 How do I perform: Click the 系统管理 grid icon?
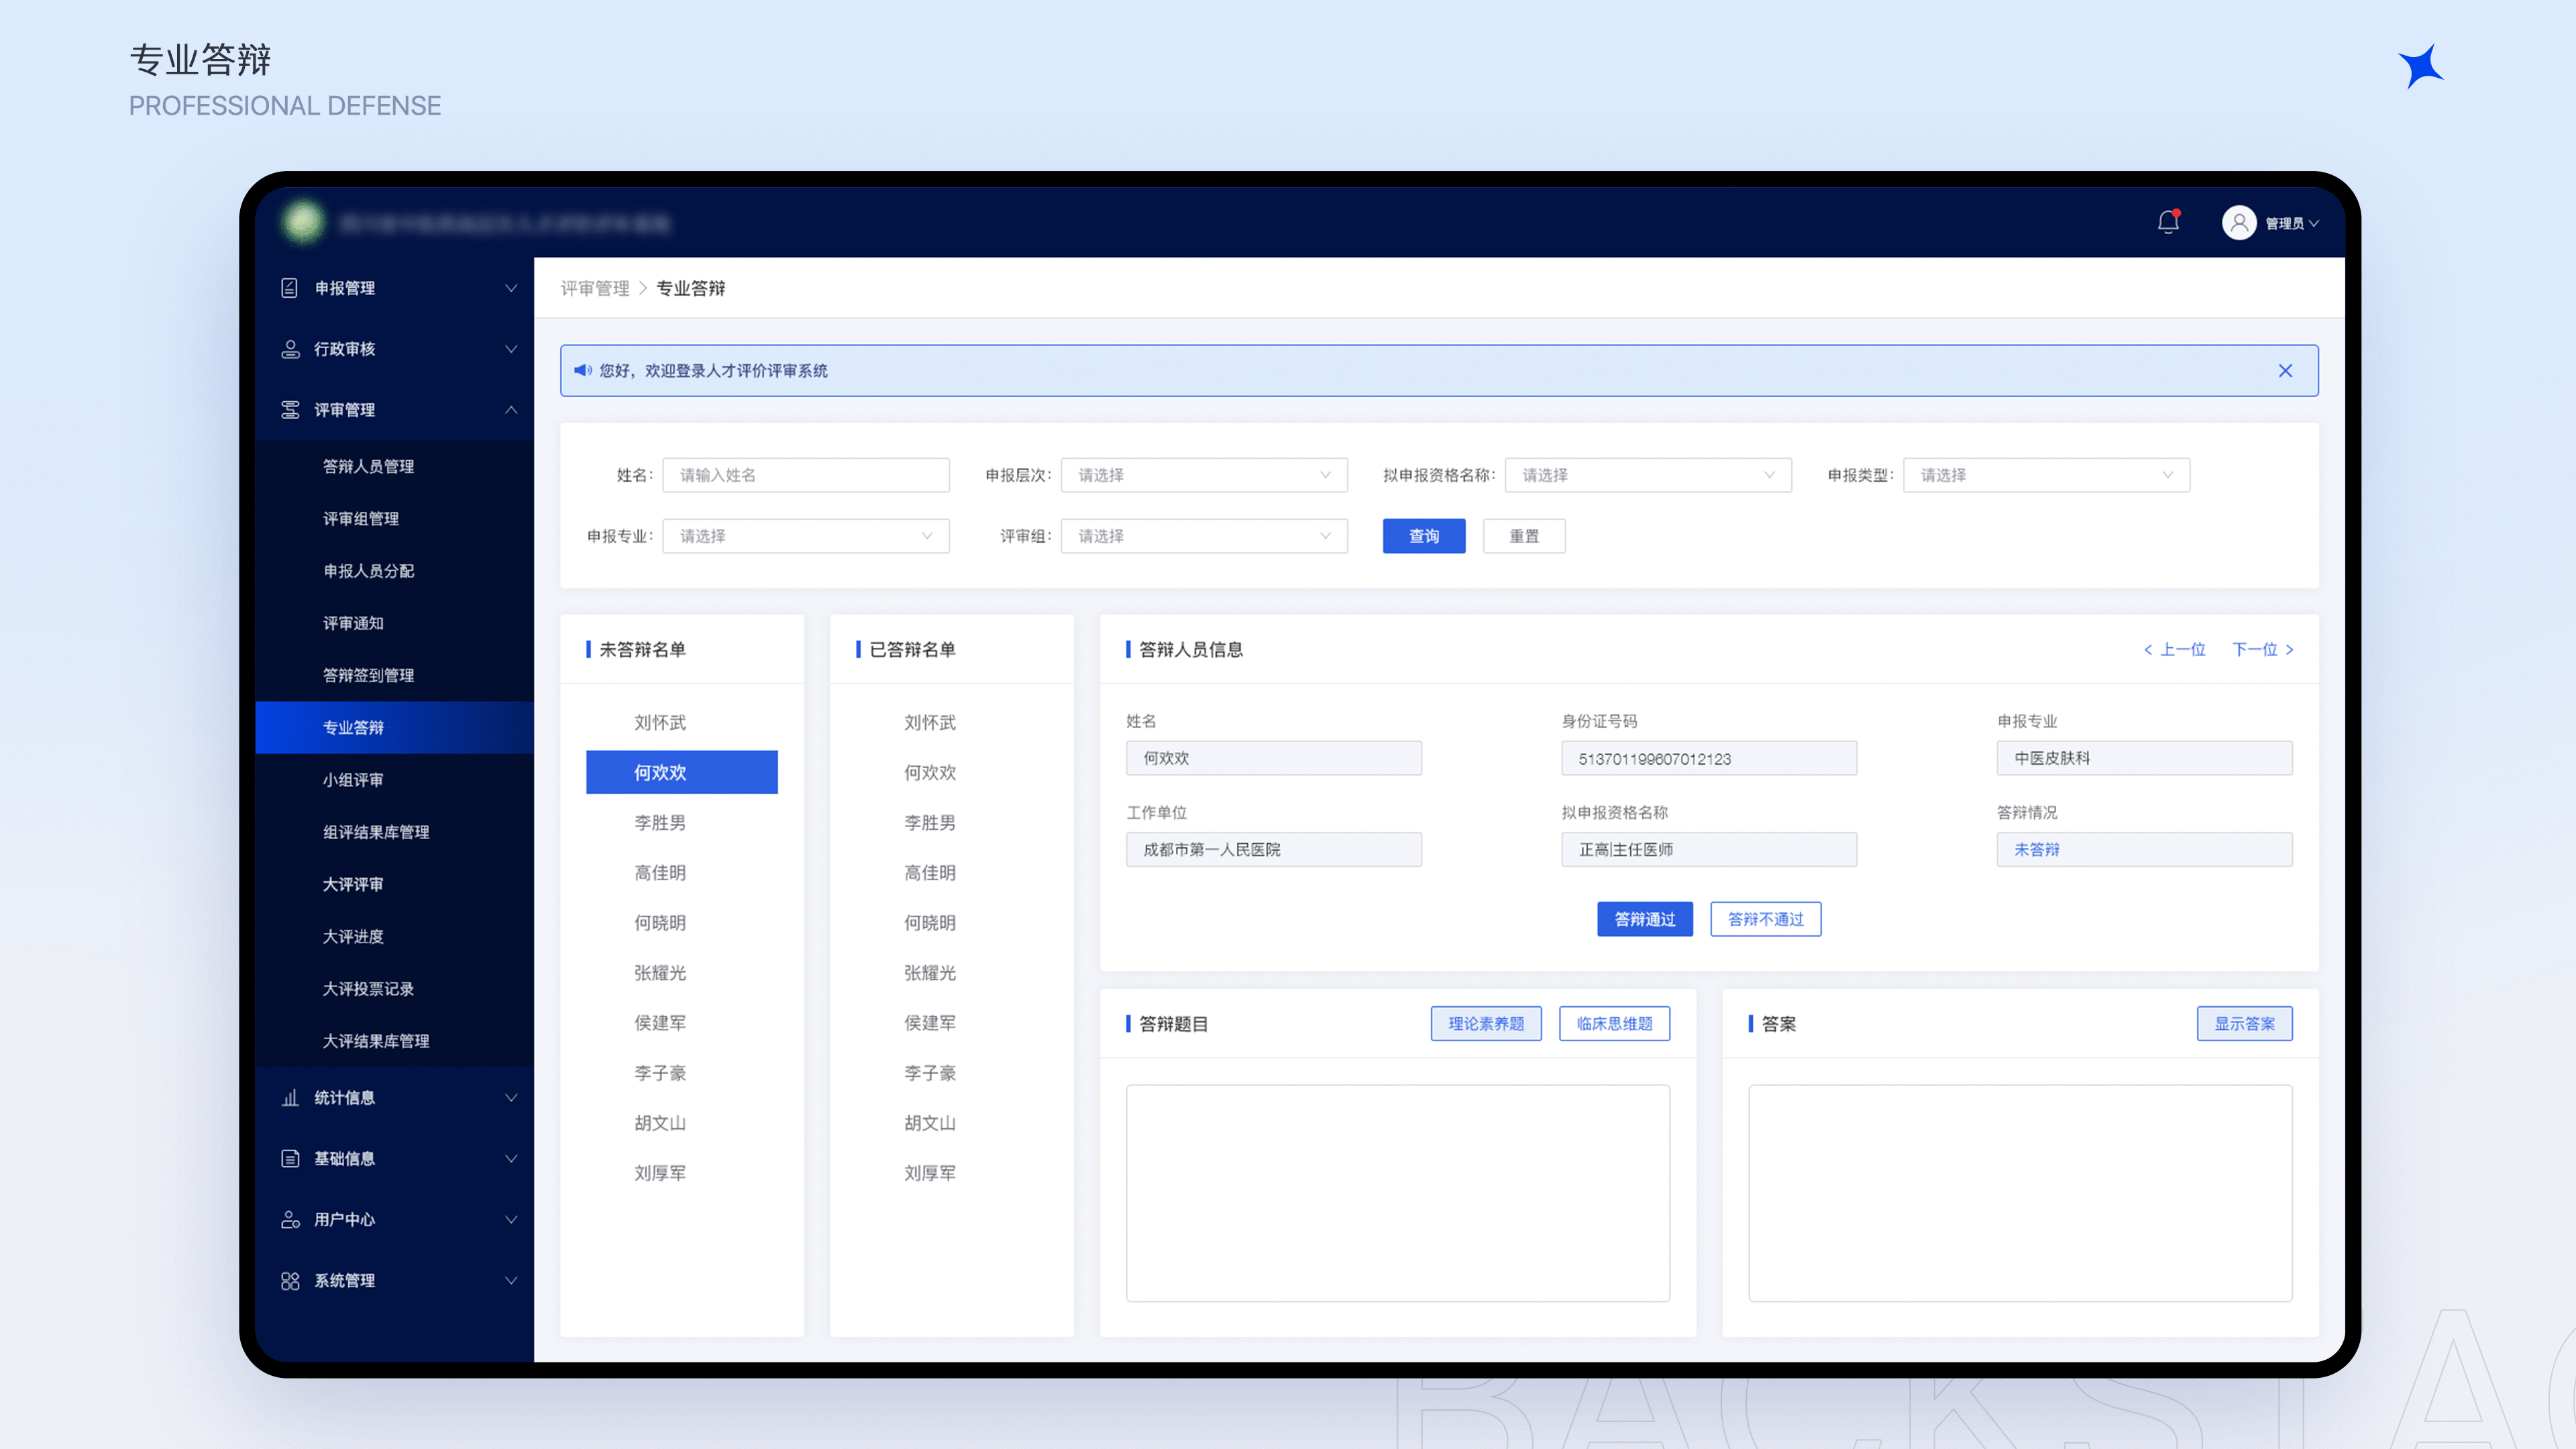tap(290, 1281)
